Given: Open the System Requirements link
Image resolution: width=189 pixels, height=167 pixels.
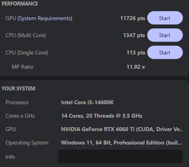Looking at the screenshot, I should tap(45, 19).
